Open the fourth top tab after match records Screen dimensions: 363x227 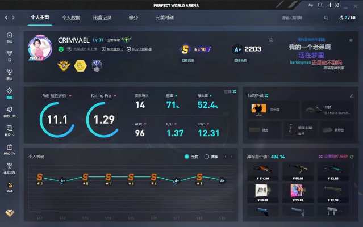pyautogui.click(x=133, y=18)
